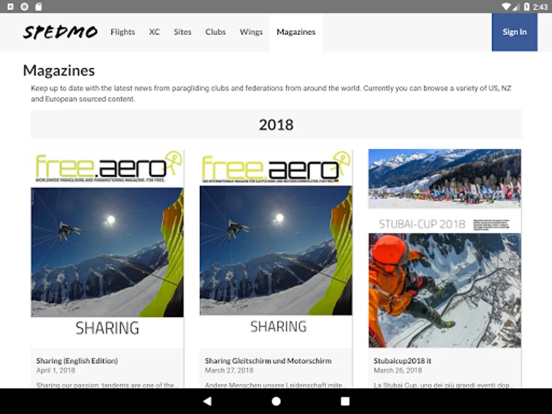Open the Flights menu item
The width and height of the screenshot is (552, 414).
(123, 32)
